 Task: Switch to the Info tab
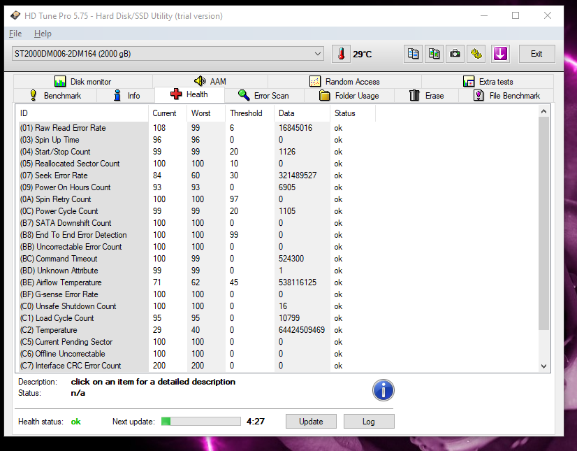[126, 95]
